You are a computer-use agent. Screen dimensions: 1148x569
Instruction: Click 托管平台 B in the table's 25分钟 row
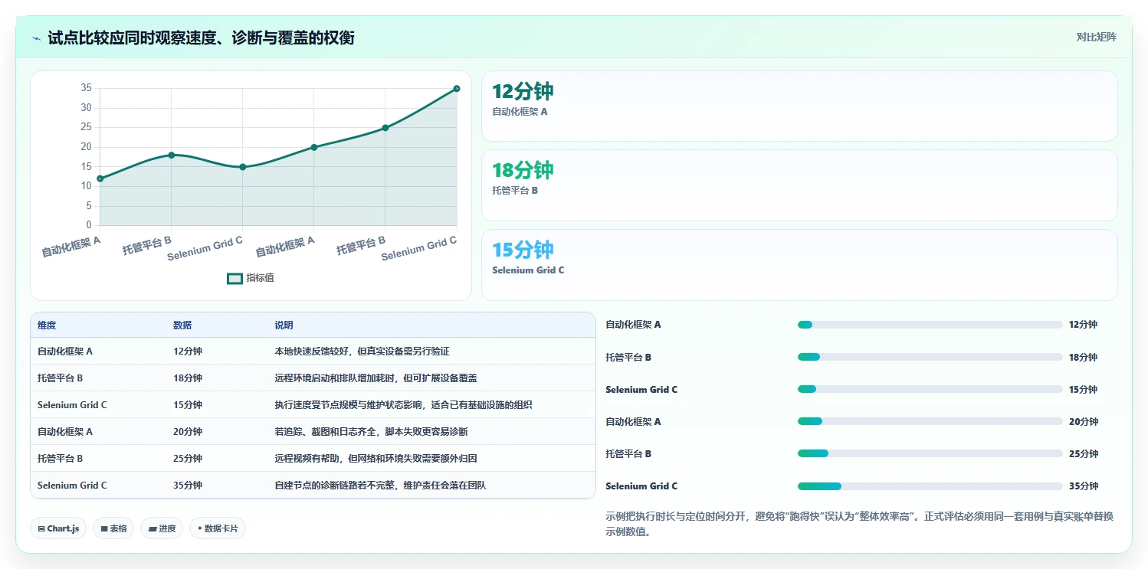tap(60, 459)
